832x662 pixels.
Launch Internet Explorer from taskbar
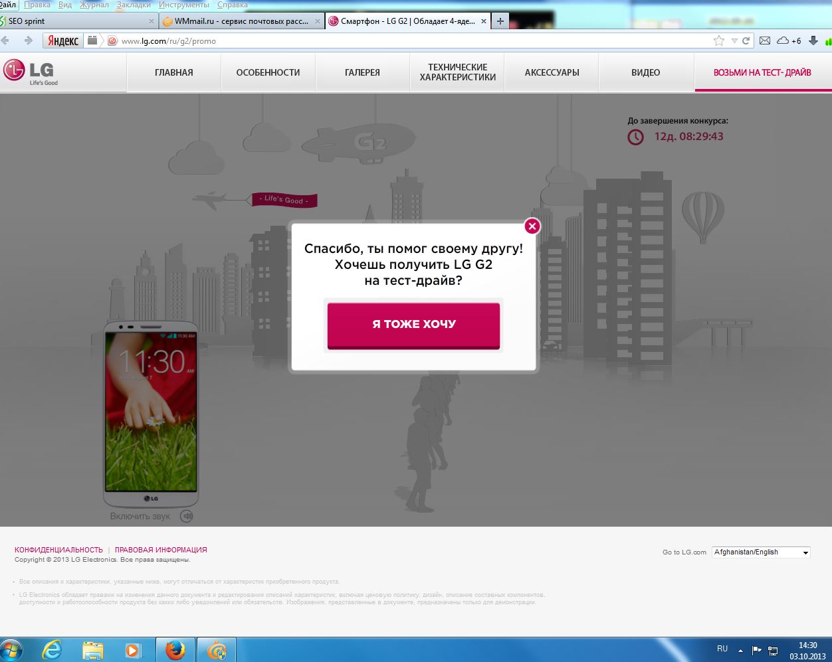click(x=52, y=649)
